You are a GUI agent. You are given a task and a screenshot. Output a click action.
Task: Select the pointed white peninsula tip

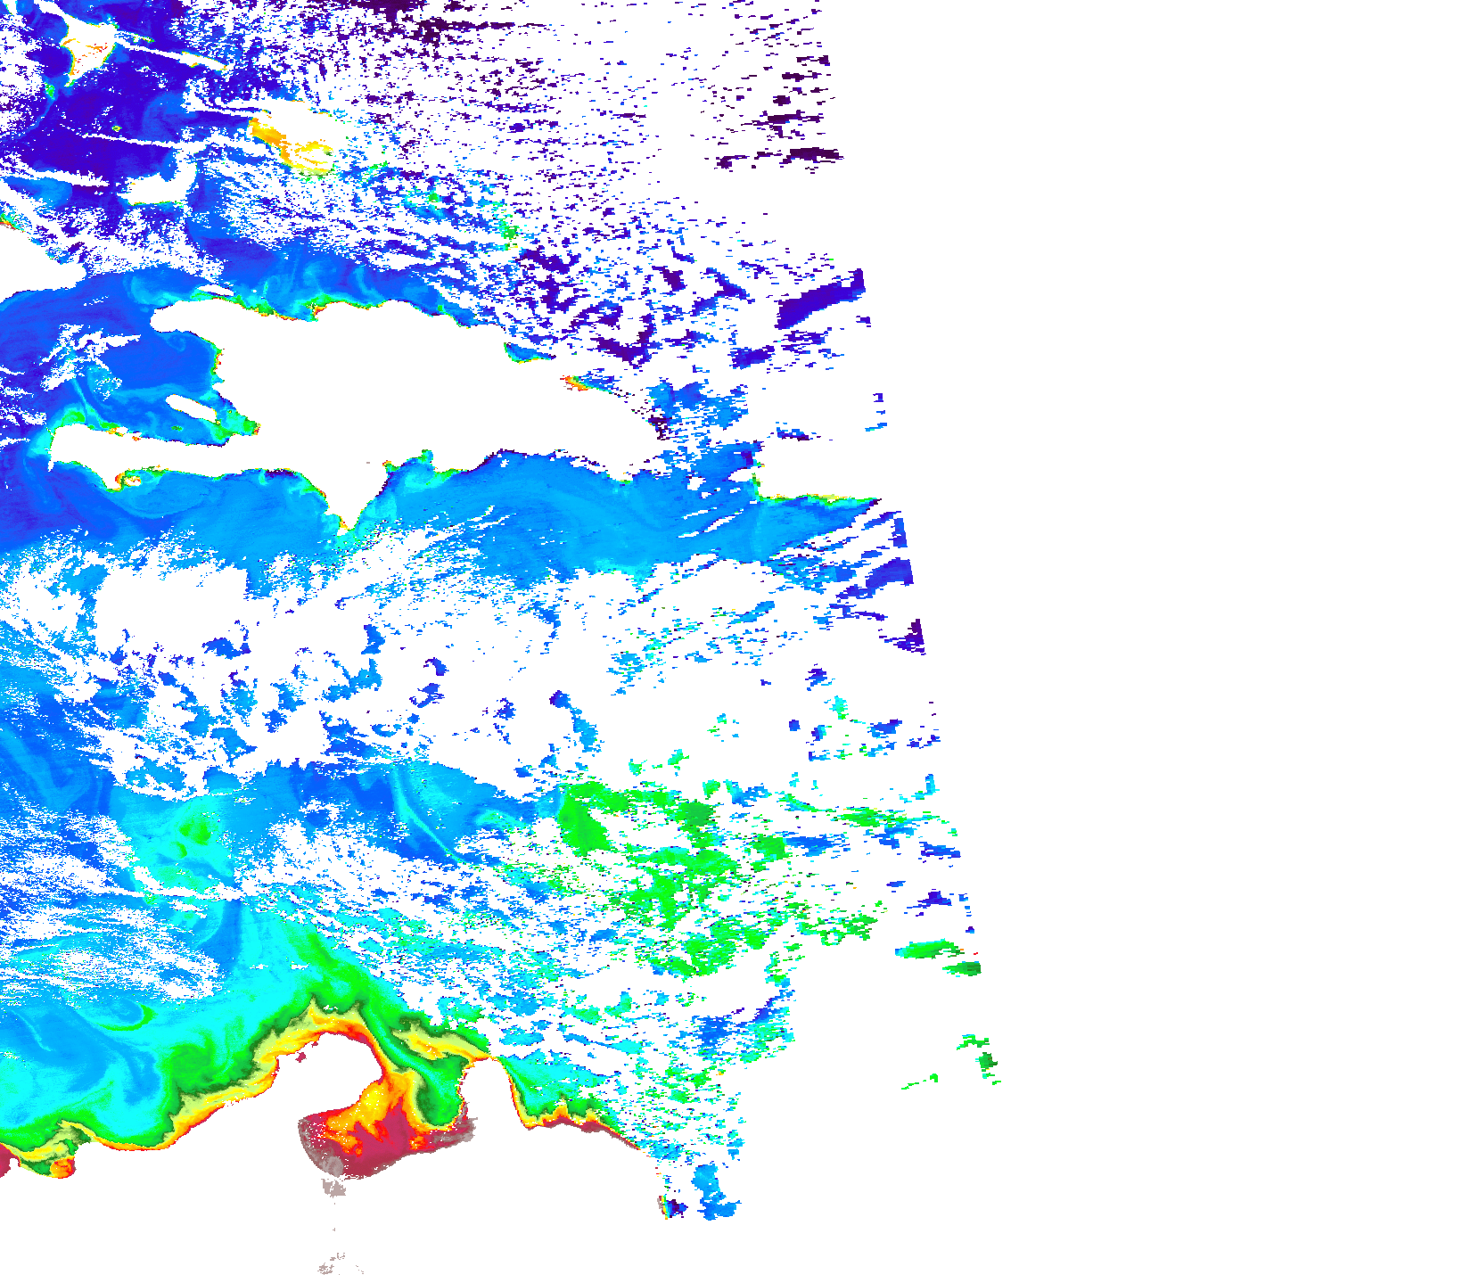click(x=349, y=517)
